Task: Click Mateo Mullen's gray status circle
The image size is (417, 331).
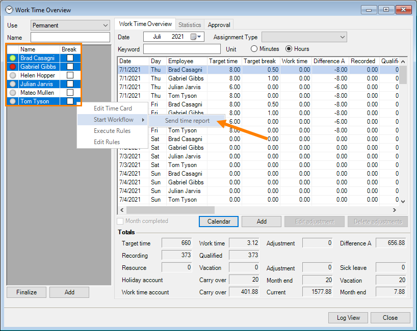Action: point(13,93)
